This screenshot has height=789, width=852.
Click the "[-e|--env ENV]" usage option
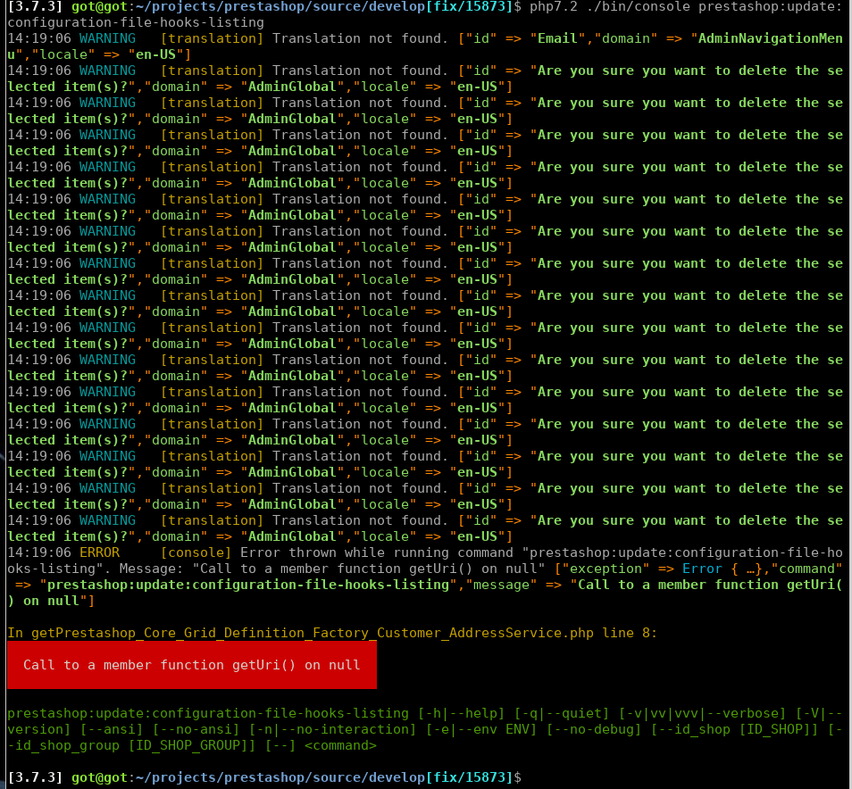click(480, 729)
